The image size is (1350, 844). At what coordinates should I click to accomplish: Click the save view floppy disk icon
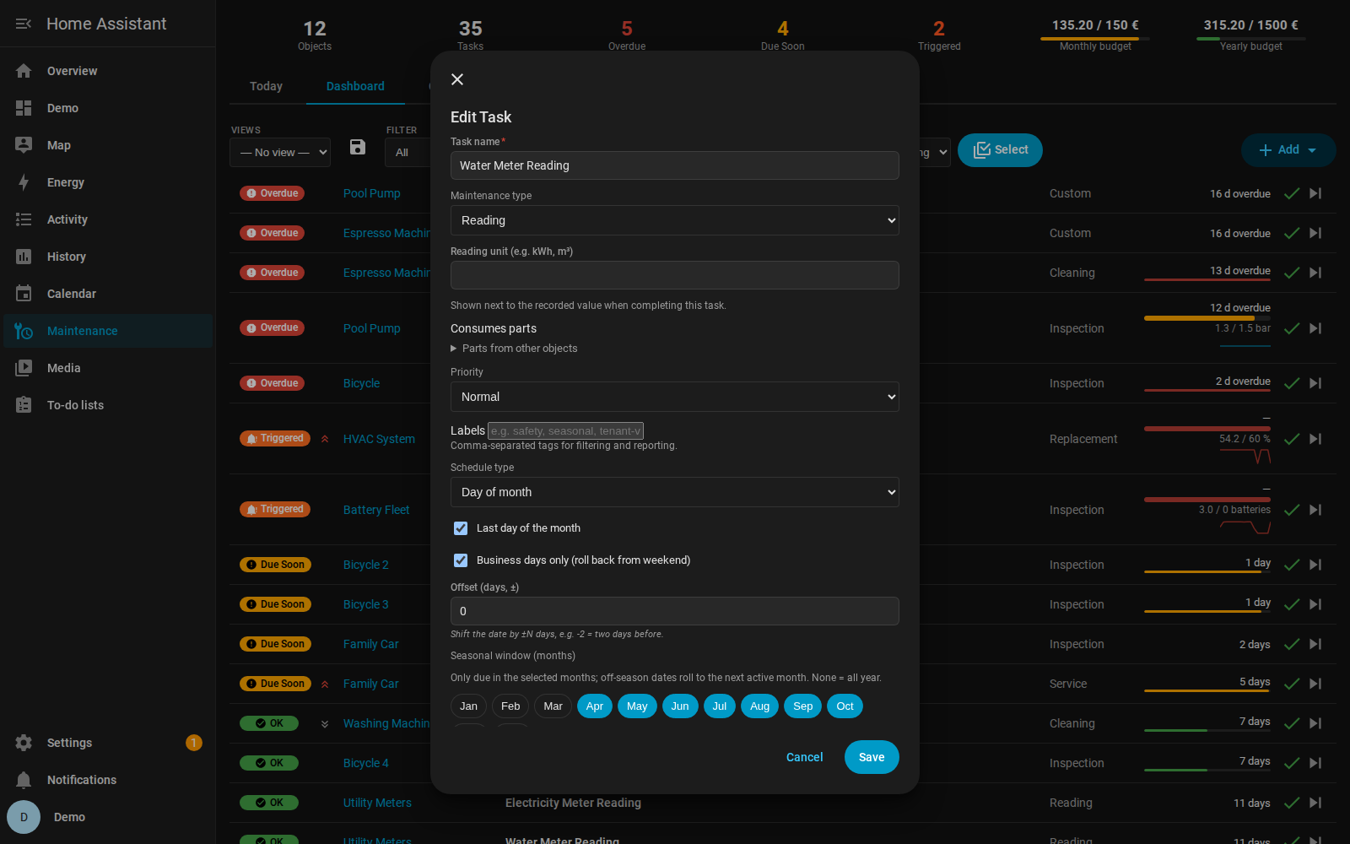(x=358, y=148)
